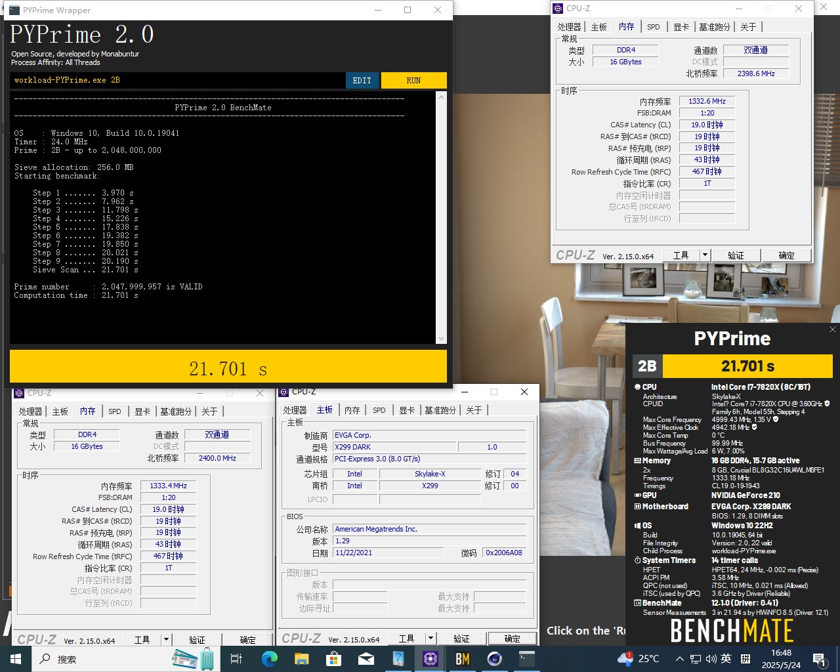Open Task View from the taskbar
Image resolution: width=840 pixels, height=672 pixels.
tap(236, 659)
